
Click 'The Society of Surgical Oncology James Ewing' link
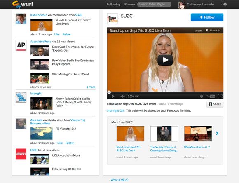[164, 149]
